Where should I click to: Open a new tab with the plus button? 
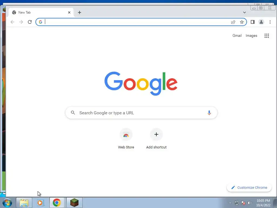[80, 12]
